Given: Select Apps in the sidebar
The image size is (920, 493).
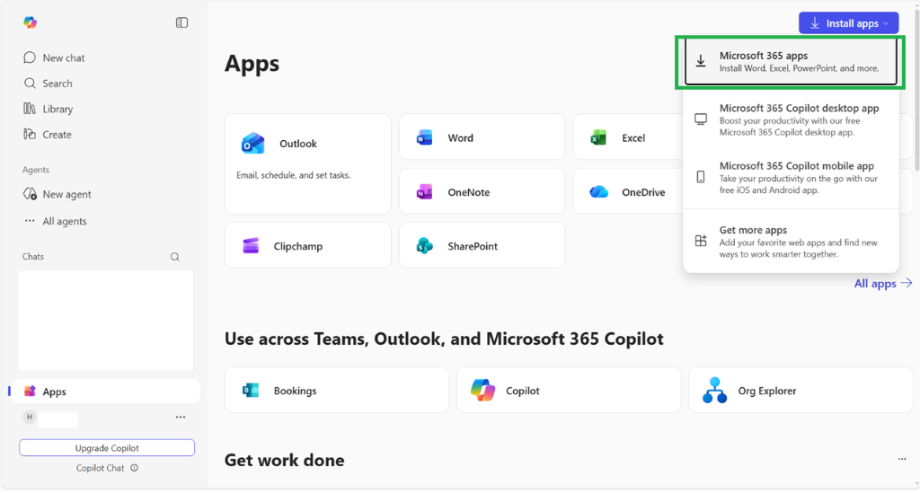Looking at the screenshot, I should click(106, 391).
